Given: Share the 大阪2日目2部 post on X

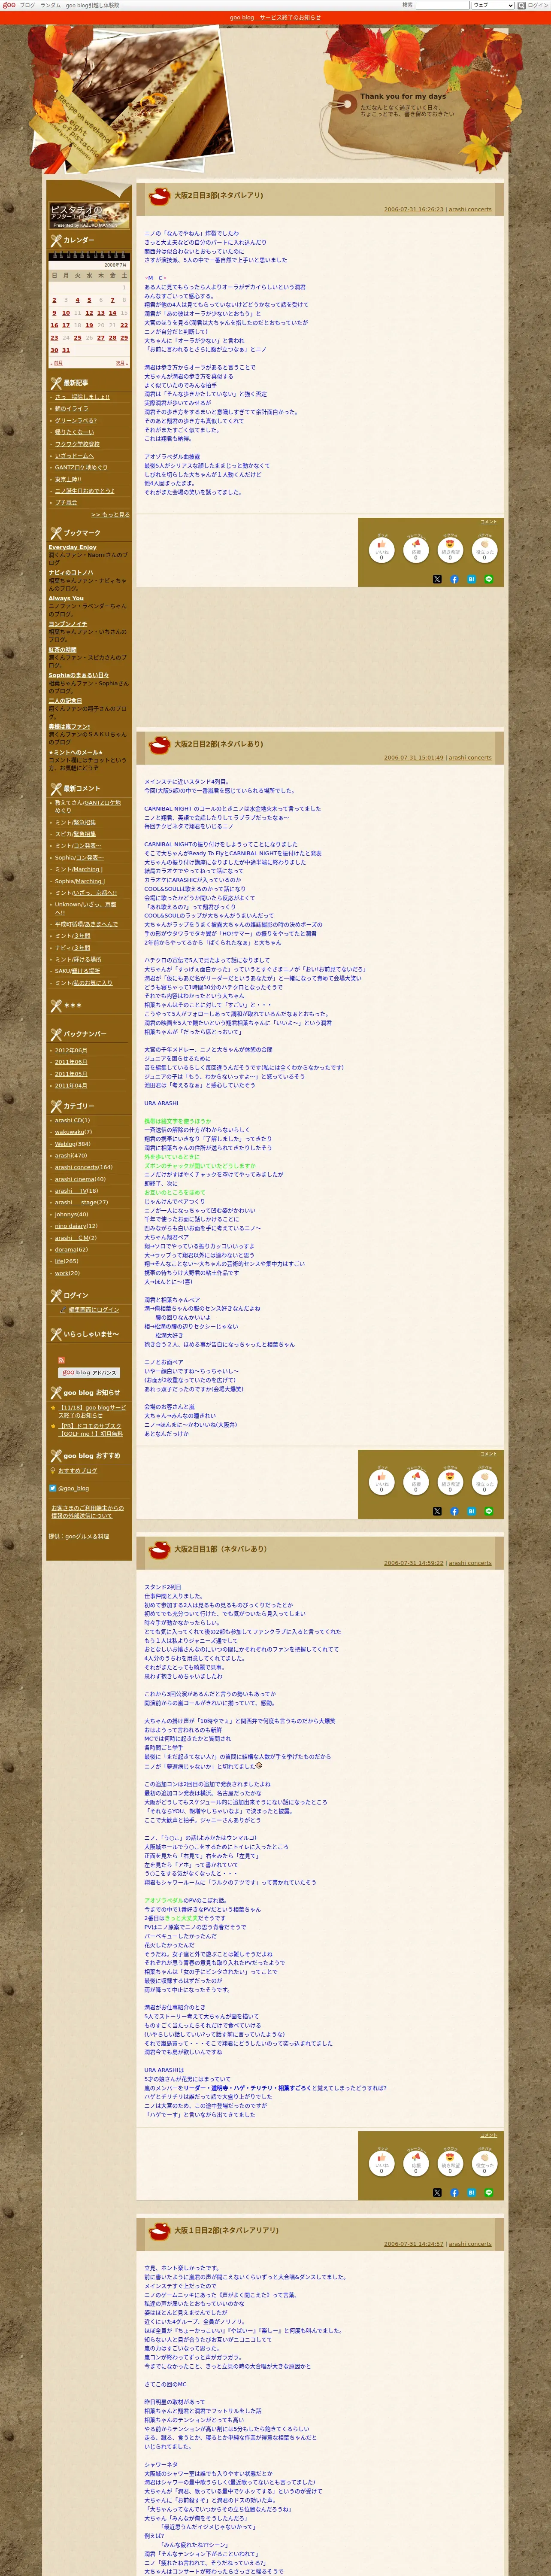Looking at the screenshot, I should [437, 1511].
